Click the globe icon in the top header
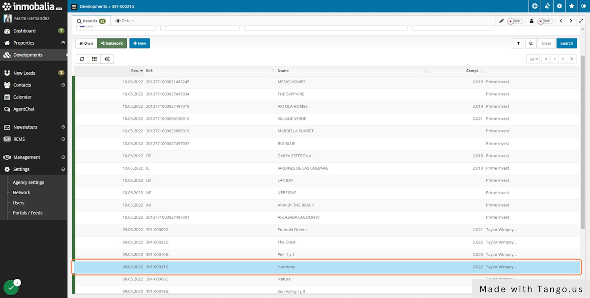Screen dimensions: 590x298 coord(534,6)
